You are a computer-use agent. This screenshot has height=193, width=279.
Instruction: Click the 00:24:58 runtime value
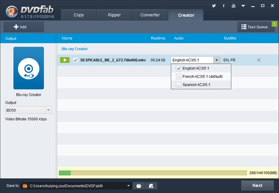click(158, 60)
